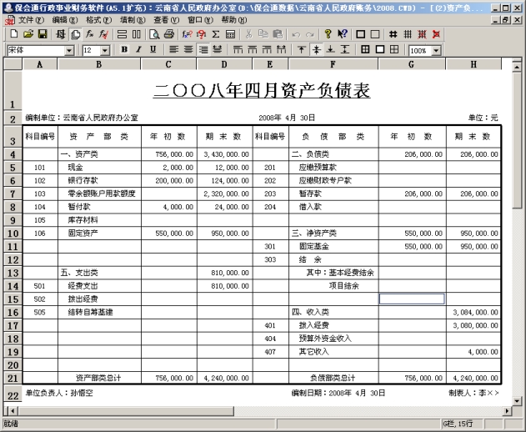Open the zoom percentage dropdown showing 100%
The width and height of the screenshot is (526, 432).
click(436, 51)
